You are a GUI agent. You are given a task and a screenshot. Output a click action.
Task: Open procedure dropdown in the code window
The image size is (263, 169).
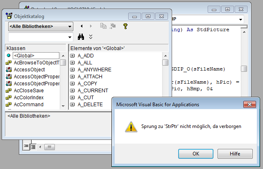pyautogui.click(x=240, y=20)
